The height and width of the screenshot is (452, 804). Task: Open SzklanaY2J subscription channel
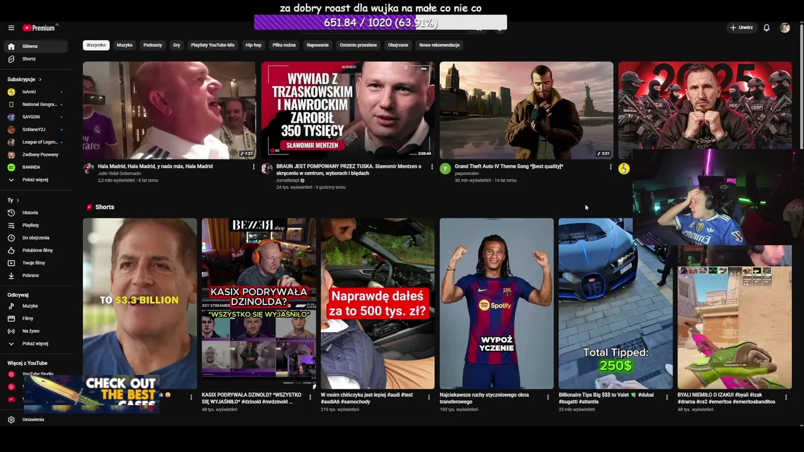tap(37, 130)
